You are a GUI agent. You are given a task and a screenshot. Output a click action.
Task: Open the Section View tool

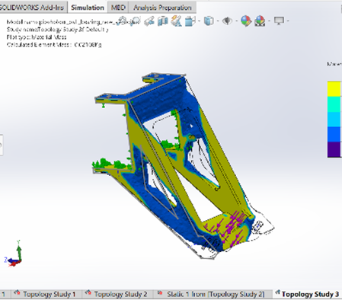pyautogui.click(x=163, y=21)
